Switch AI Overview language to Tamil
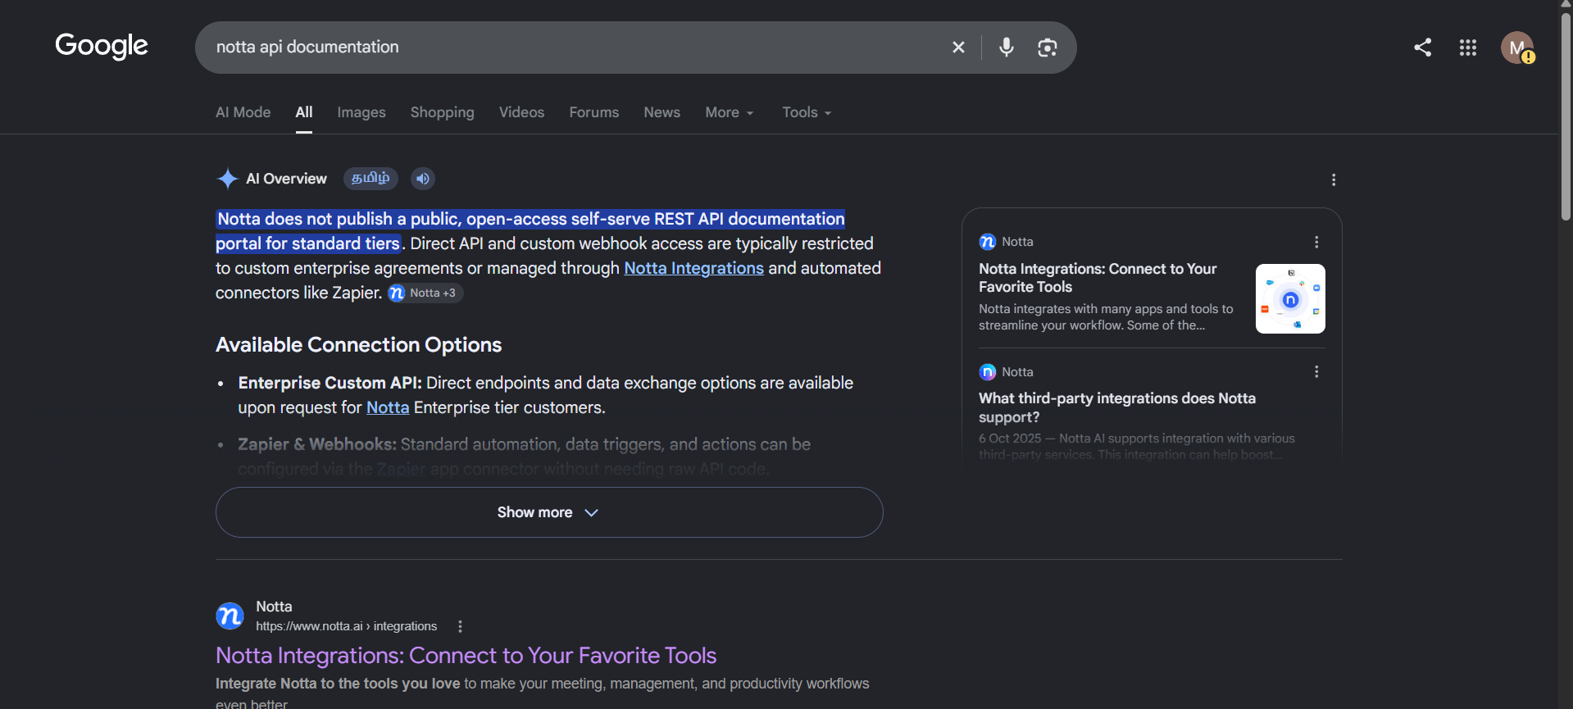 [371, 178]
